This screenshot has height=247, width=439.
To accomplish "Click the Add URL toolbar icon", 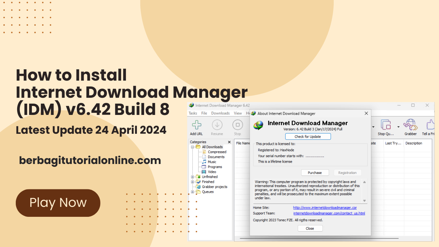I will [197, 125].
